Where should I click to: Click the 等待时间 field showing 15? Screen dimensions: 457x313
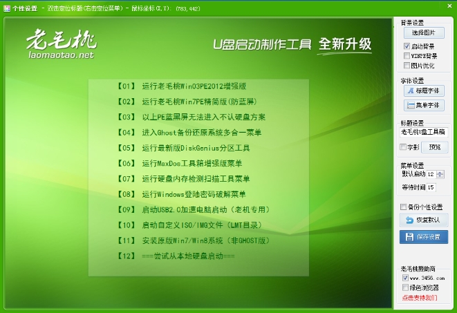pyautogui.click(x=431, y=187)
